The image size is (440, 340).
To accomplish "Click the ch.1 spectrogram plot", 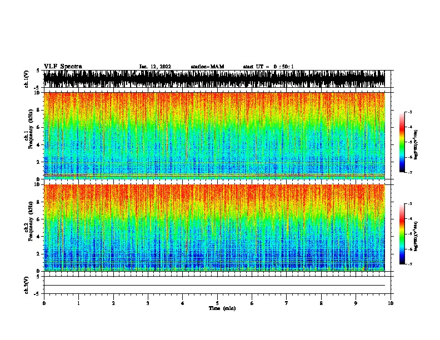I will (x=214, y=136).
